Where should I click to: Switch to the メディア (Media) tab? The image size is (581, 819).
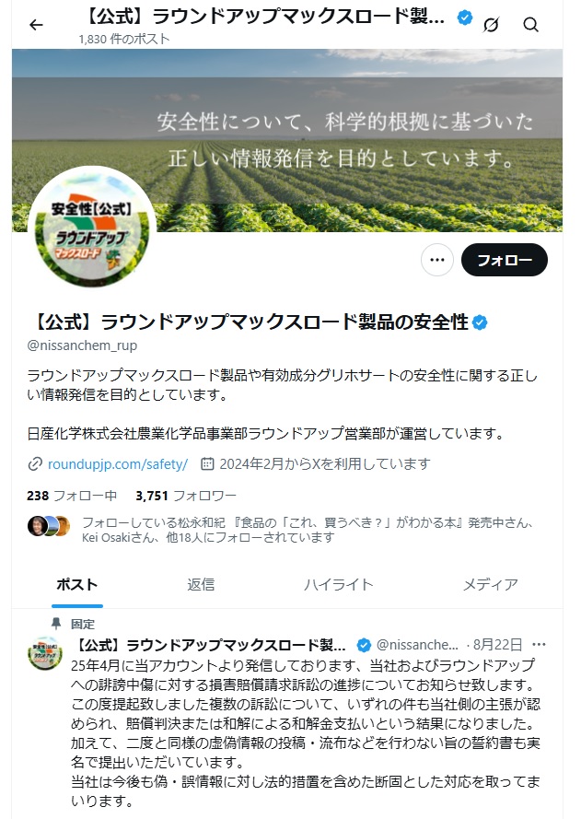point(491,584)
